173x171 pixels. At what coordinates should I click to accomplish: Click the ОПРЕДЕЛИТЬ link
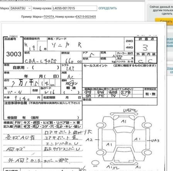tap(107, 8)
